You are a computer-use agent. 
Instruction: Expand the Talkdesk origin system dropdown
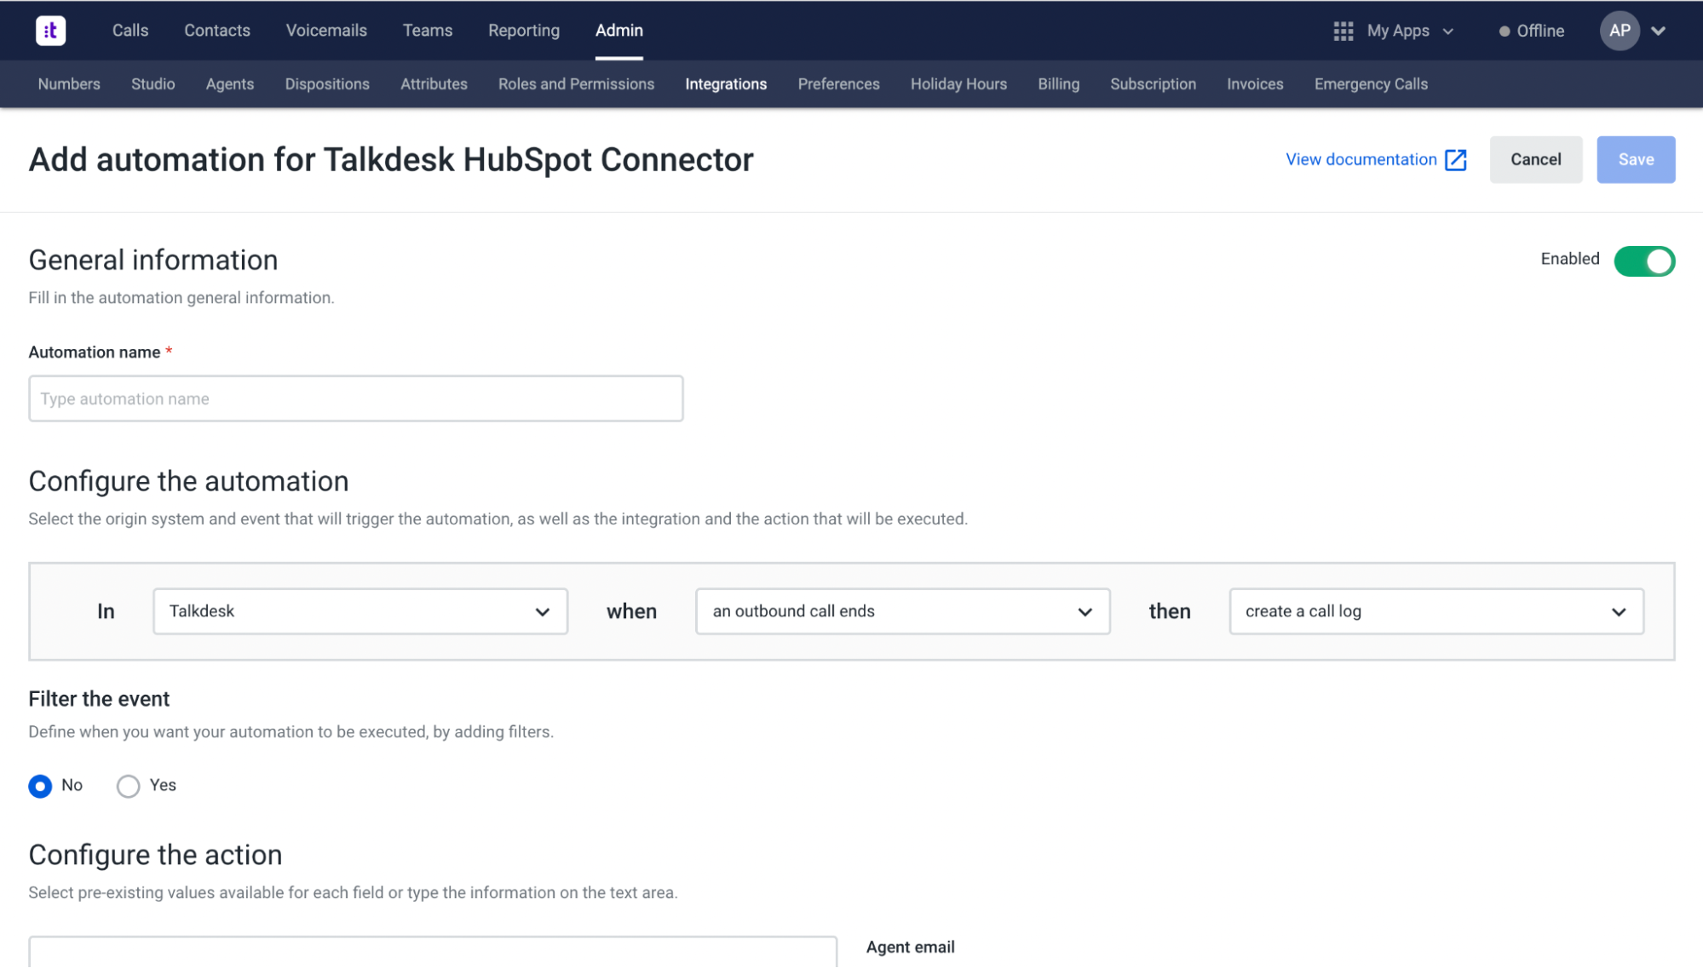(360, 611)
